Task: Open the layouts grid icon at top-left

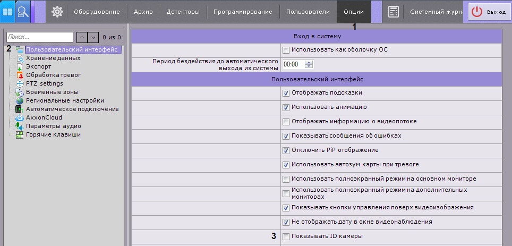Action: pyautogui.click(x=7, y=12)
